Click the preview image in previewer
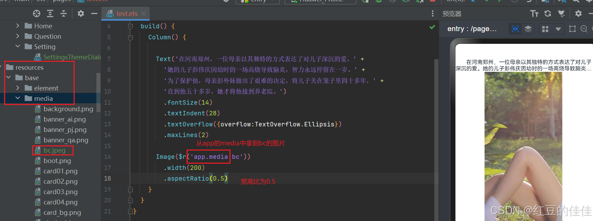The height and width of the screenshot is (221, 593). click(523, 146)
